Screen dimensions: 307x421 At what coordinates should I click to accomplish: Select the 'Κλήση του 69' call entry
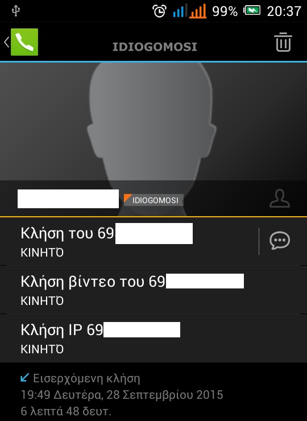point(130,241)
